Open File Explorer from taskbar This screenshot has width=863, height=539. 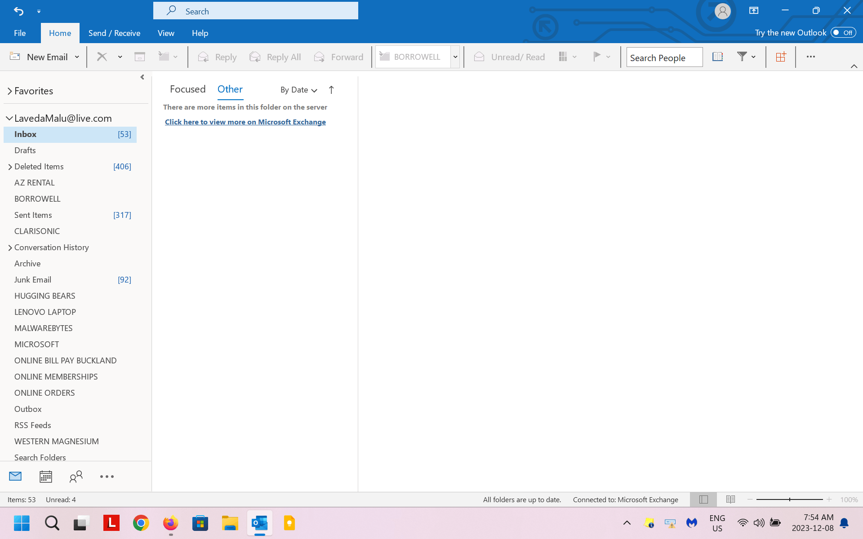click(230, 523)
